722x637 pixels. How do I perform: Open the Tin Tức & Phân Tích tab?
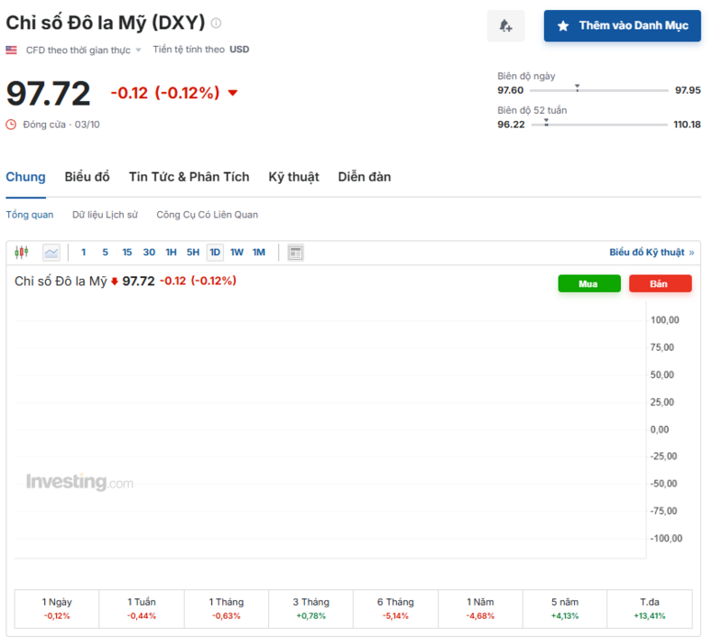189,177
